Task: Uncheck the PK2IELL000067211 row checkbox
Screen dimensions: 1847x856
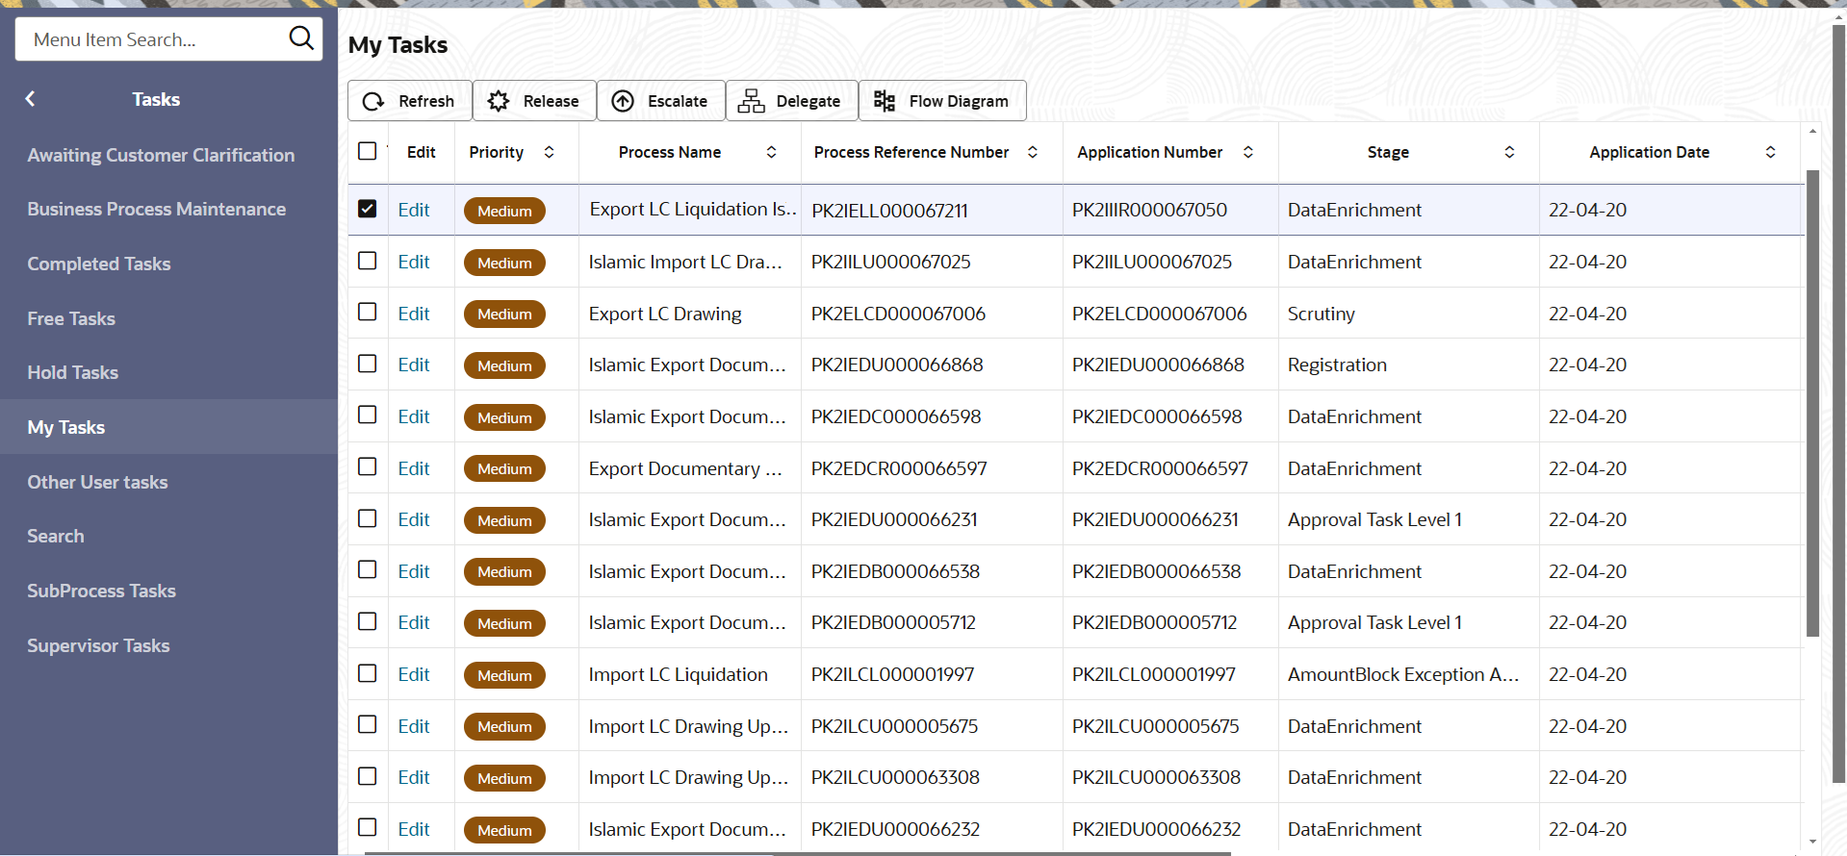Action: point(367,209)
